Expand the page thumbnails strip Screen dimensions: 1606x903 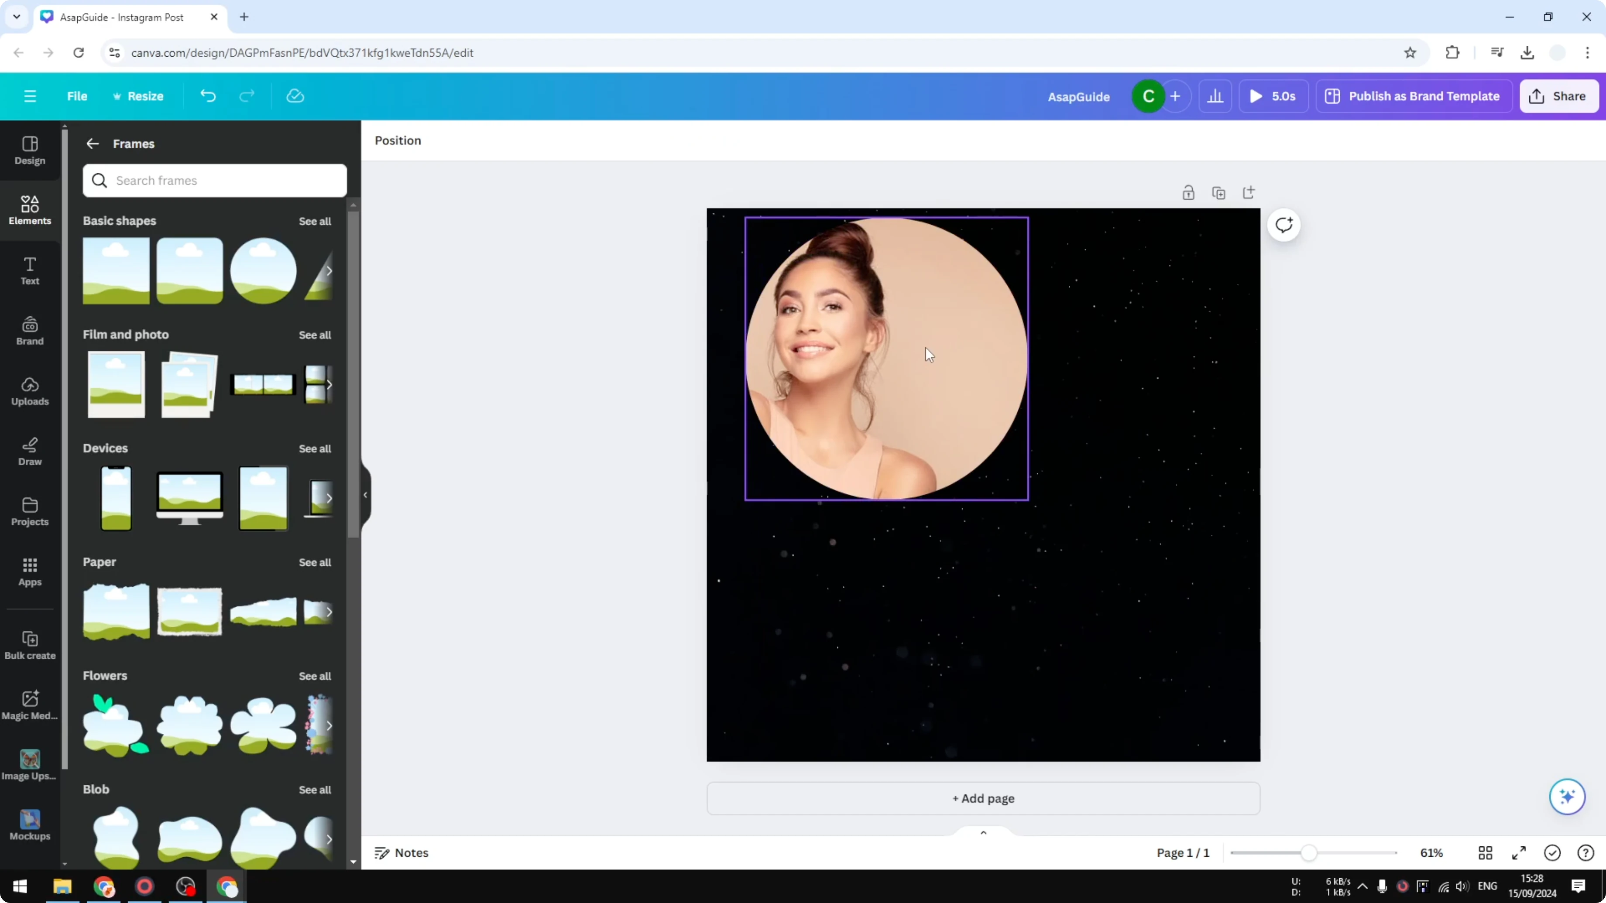click(x=983, y=833)
